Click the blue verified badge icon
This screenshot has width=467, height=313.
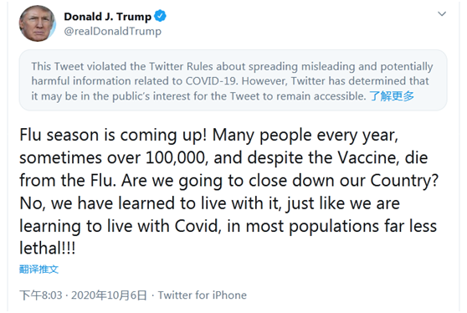pos(160,16)
